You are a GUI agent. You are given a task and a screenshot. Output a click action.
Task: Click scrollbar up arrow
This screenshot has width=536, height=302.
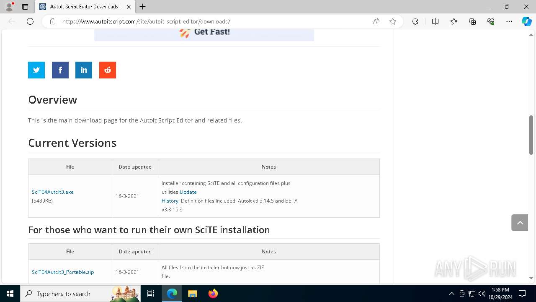tap(531, 34)
